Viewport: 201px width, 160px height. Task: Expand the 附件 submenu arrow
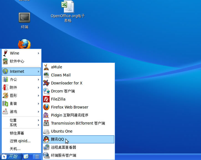[39, 88]
